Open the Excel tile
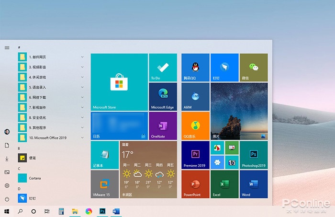 tap(224, 184)
